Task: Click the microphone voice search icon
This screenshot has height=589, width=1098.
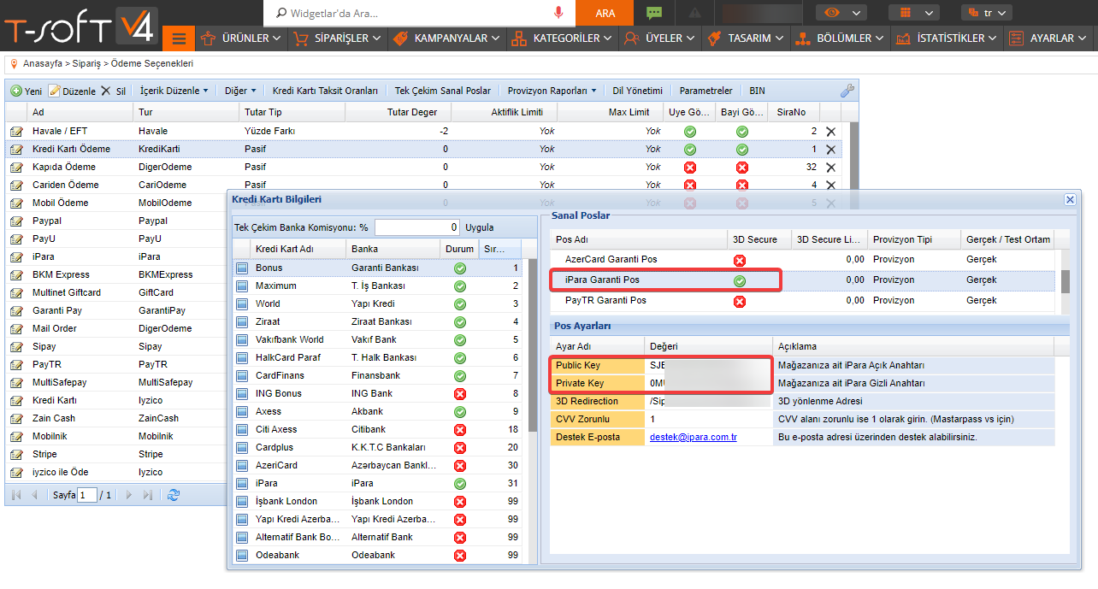Action: tap(558, 13)
